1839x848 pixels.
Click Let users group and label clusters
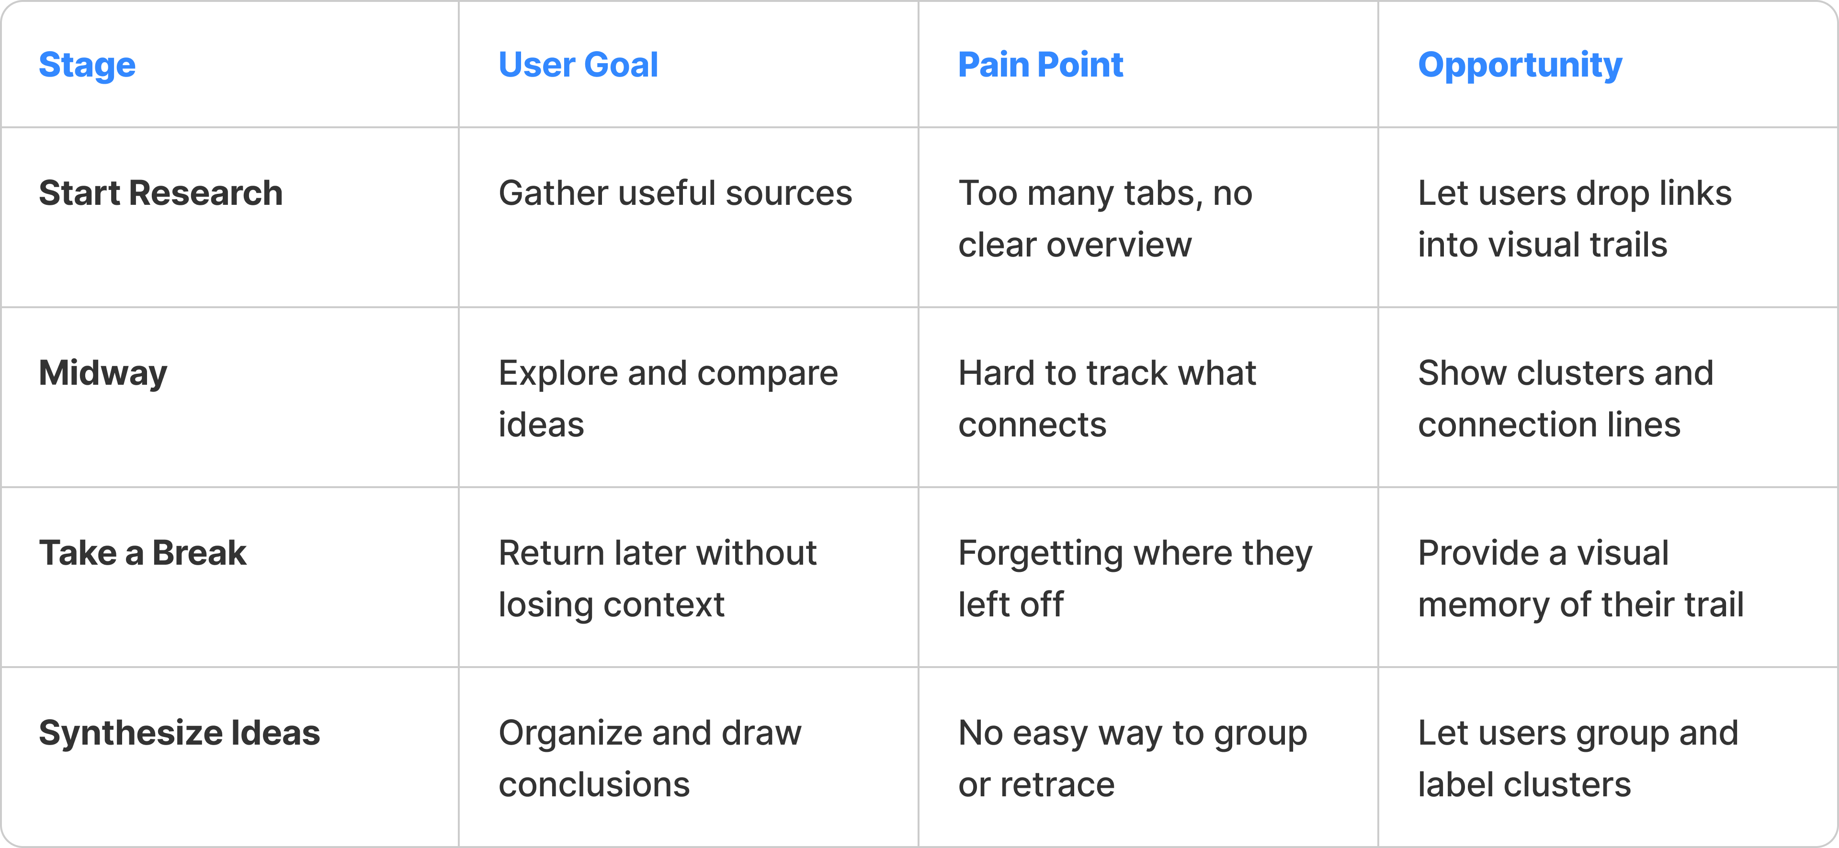coord(1578,758)
